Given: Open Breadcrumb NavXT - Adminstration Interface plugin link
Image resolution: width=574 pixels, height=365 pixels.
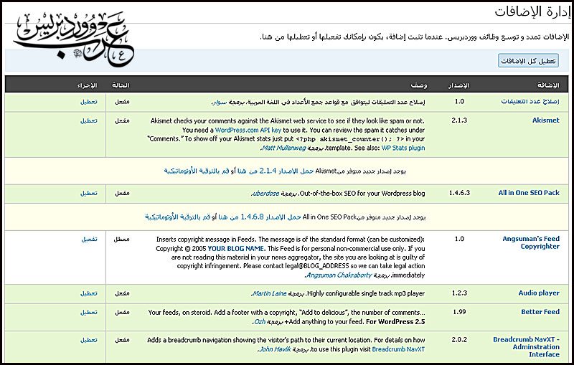Looking at the screenshot, I should (x=526, y=346).
